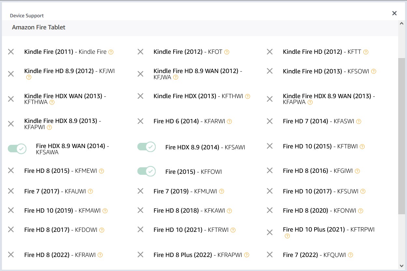Close the Device Support dialog
This screenshot has width=407, height=271.
(x=394, y=13)
